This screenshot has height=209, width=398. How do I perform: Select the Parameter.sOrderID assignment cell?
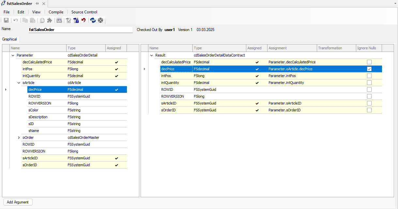tap(292, 110)
